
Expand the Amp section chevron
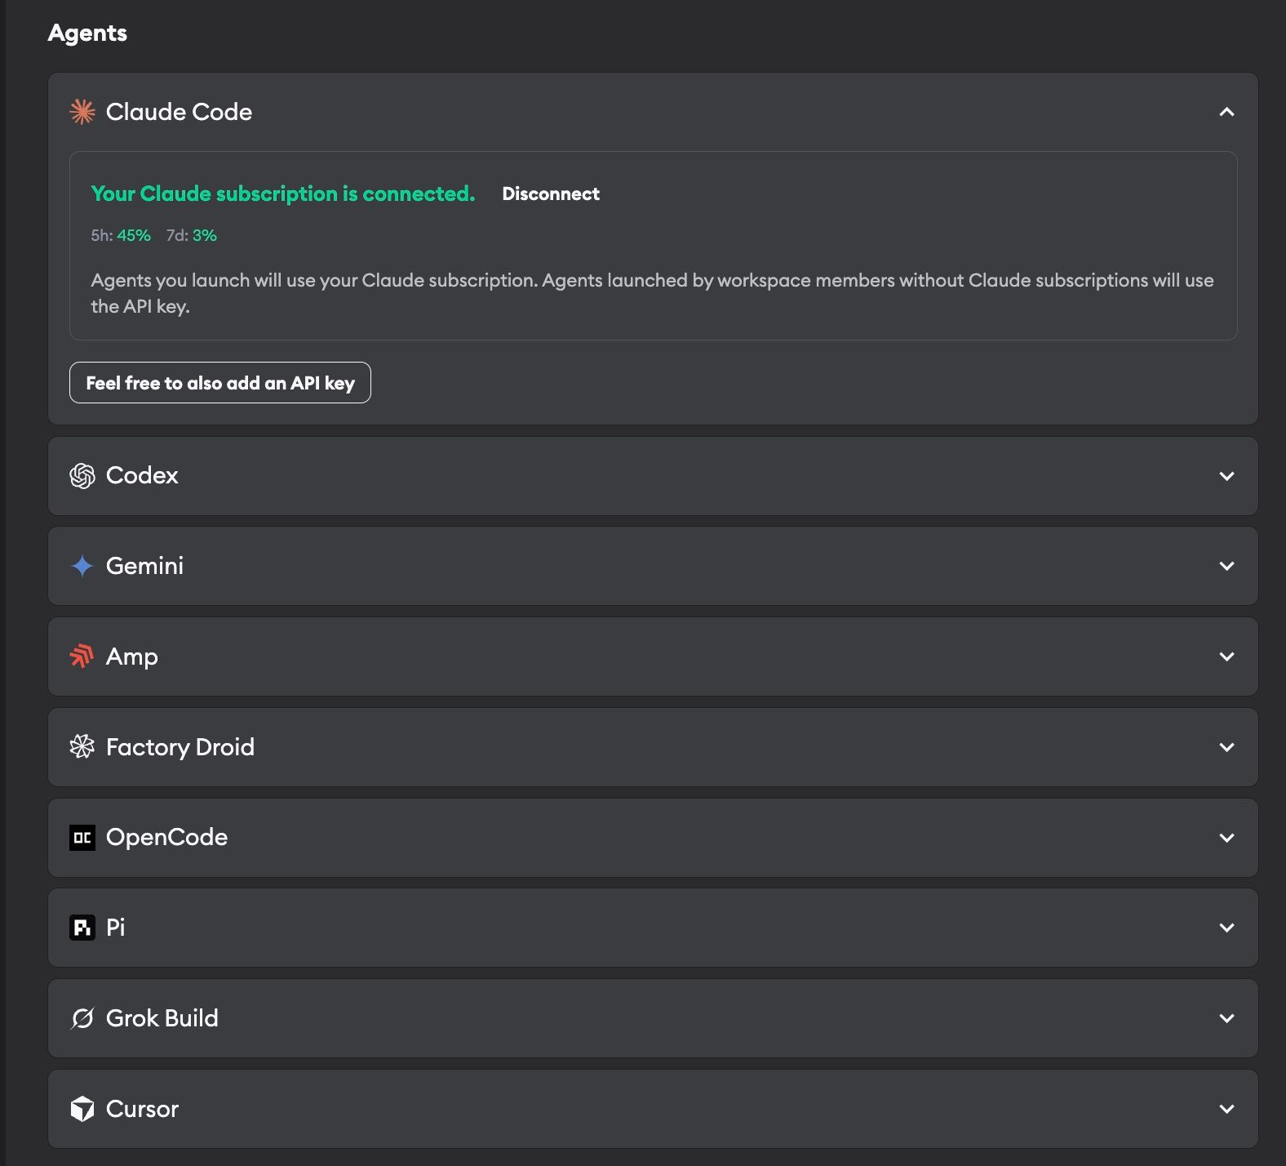coord(1226,656)
